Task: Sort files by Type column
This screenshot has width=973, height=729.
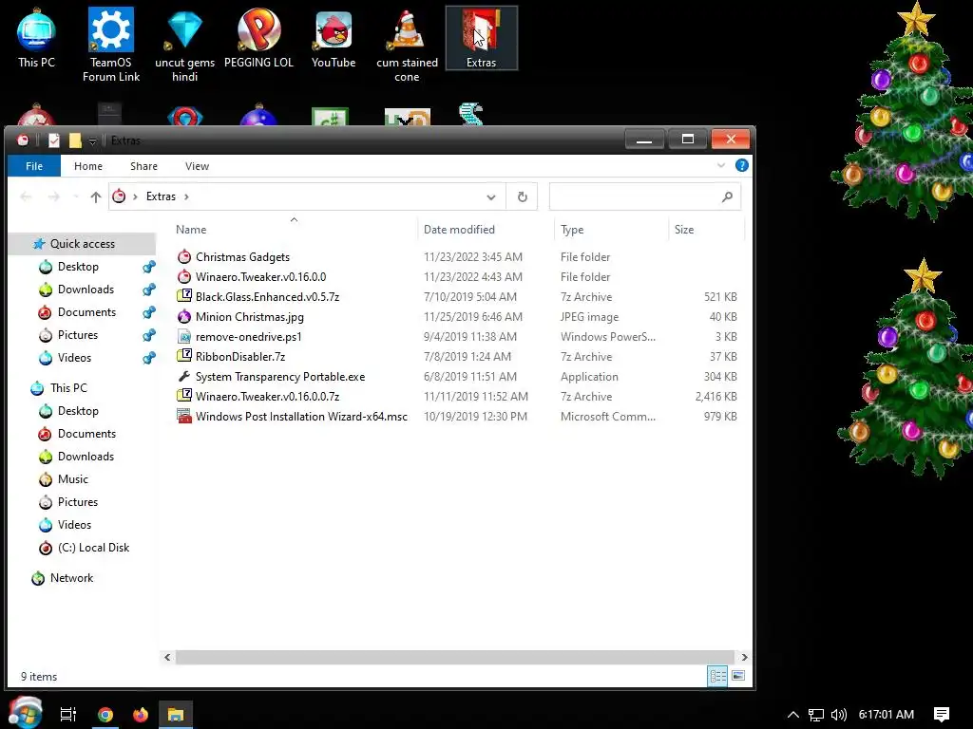Action: (572, 230)
